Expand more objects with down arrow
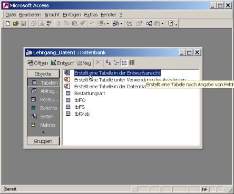 [x=43, y=132]
